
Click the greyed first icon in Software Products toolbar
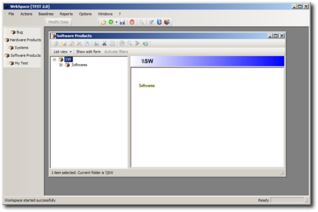pyautogui.click(x=56, y=44)
